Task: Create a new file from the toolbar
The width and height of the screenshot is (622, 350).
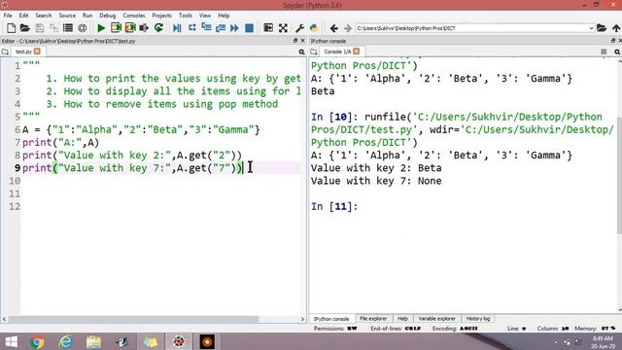Action: 11,28
